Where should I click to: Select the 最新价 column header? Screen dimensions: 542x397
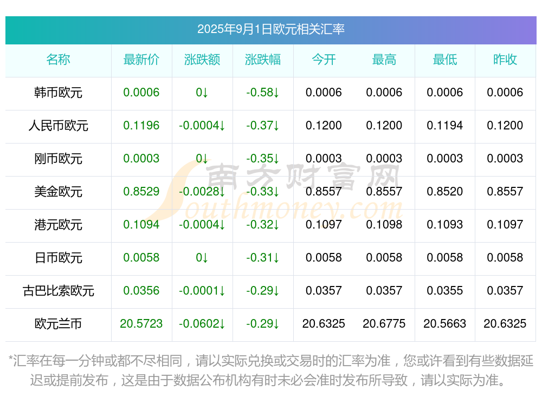(141, 60)
